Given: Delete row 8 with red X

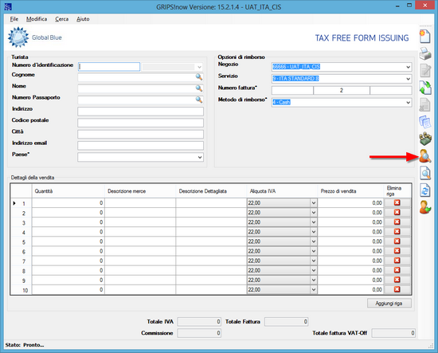Looking at the screenshot, I should point(397,270).
